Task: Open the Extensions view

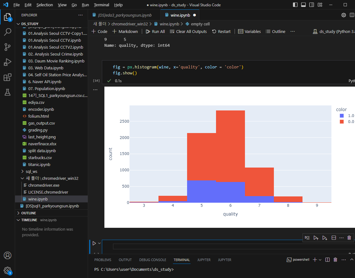Action: point(8,77)
